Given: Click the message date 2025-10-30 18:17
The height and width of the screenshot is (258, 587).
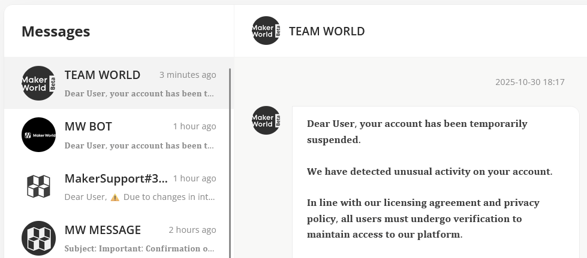Looking at the screenshot, I should [529, 82].
